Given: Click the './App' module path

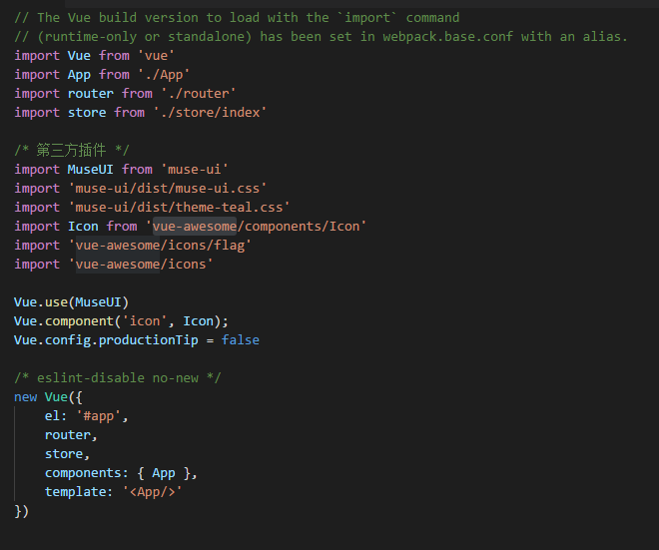Looking at the screenshot, I should tap(164, 75).
